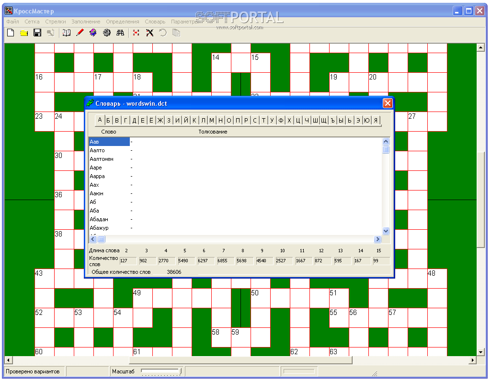
Task: Adjust the Масштаб zoom slider
Action: pyautogui.click(x=161, y=371)
